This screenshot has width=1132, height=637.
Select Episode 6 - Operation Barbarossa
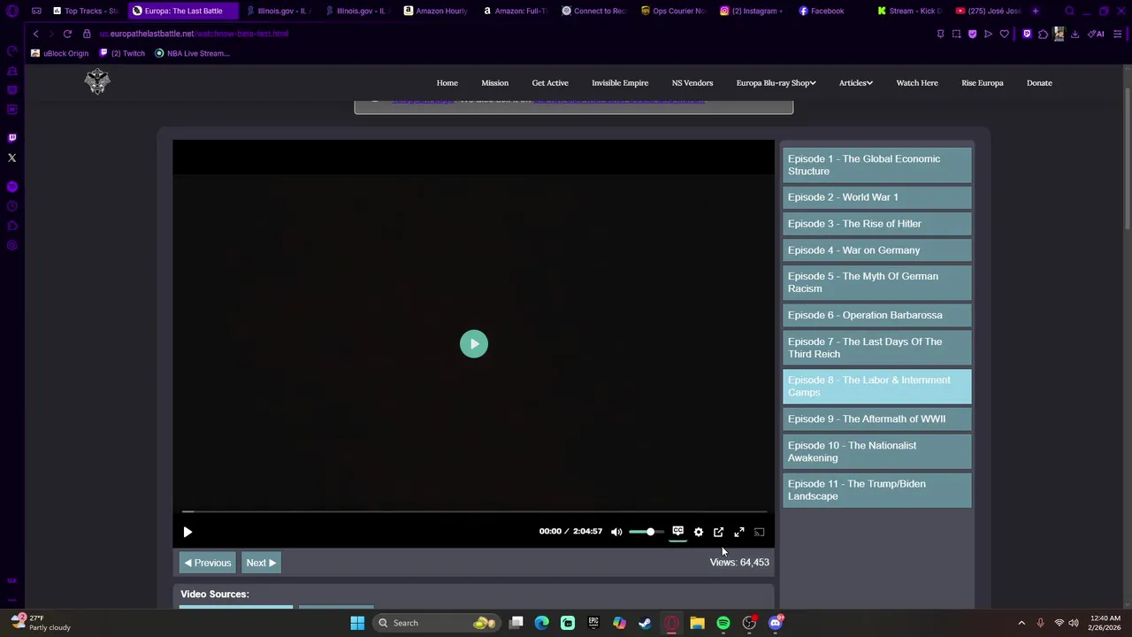point(877,315)
